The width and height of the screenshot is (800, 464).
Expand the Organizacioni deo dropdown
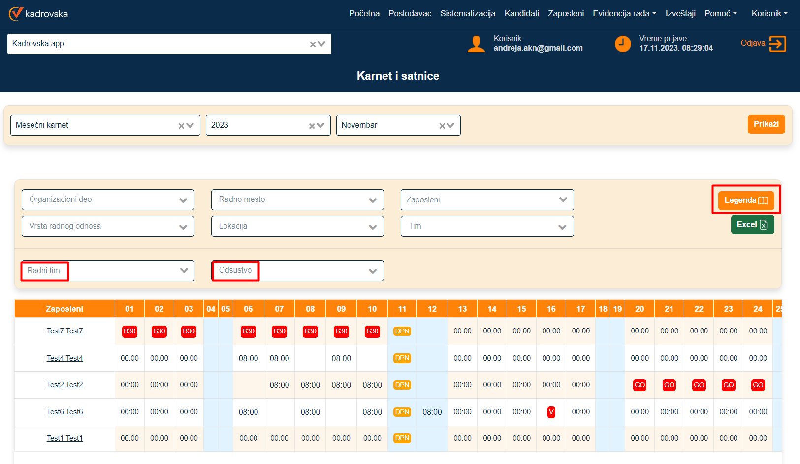(x=183, y=200)
